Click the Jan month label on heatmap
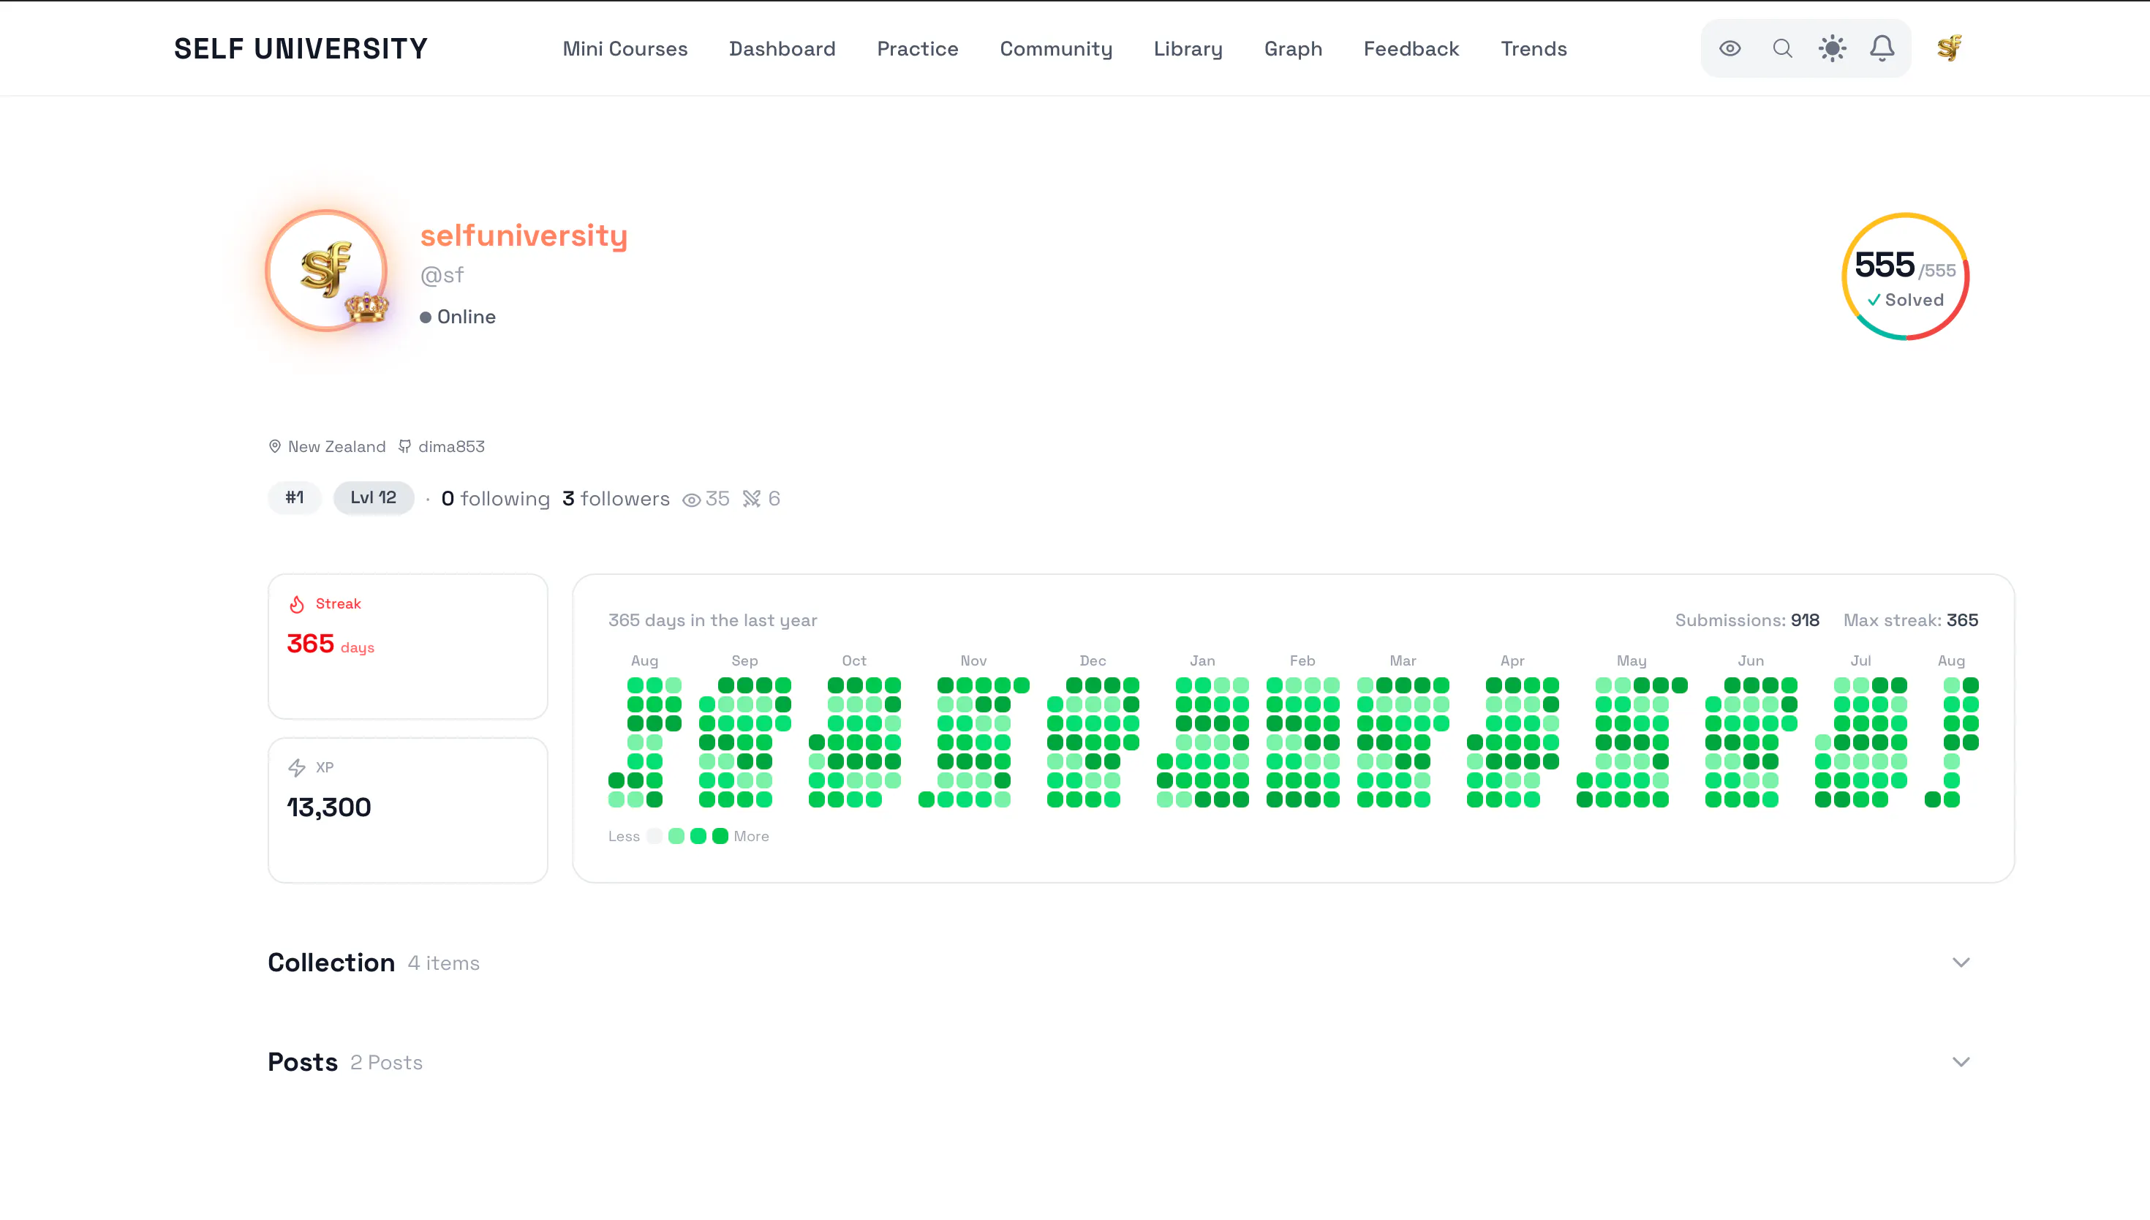 (1202, 661)
